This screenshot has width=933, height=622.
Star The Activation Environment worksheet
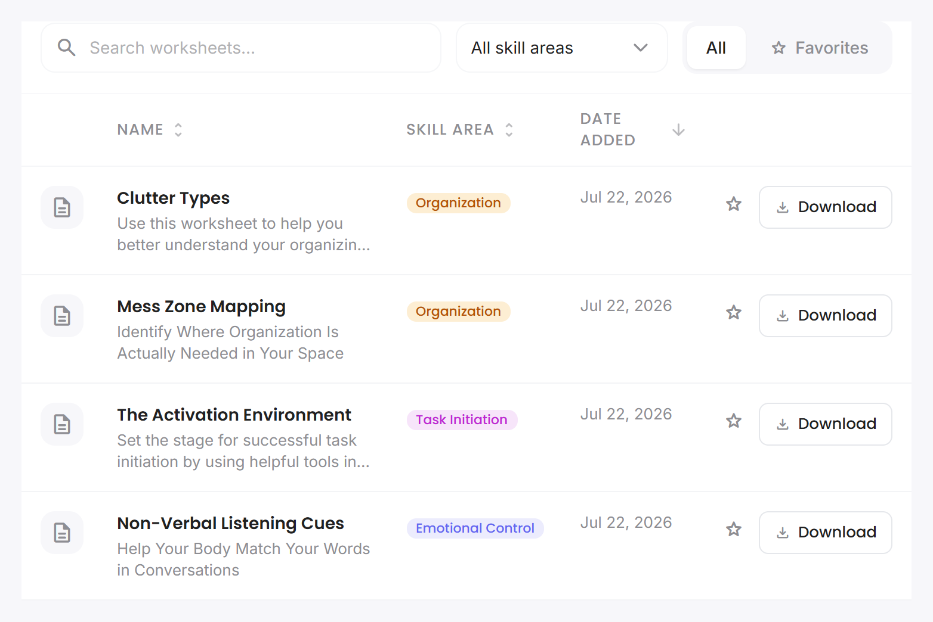tap(734, 421)
